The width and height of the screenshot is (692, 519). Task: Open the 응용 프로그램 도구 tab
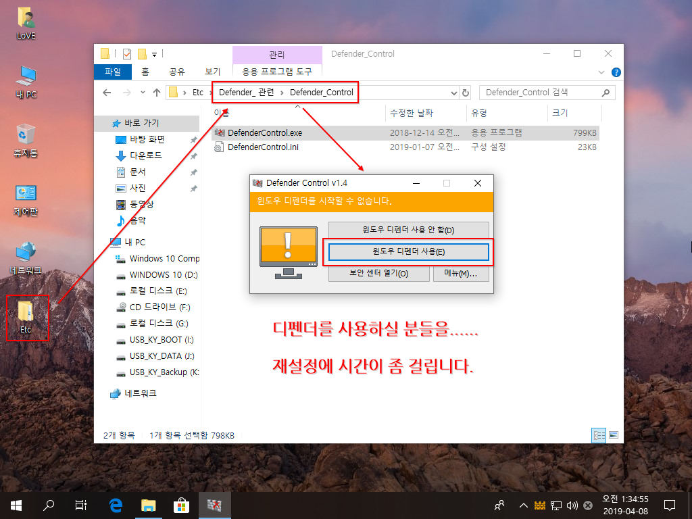(x=276, y=72)
